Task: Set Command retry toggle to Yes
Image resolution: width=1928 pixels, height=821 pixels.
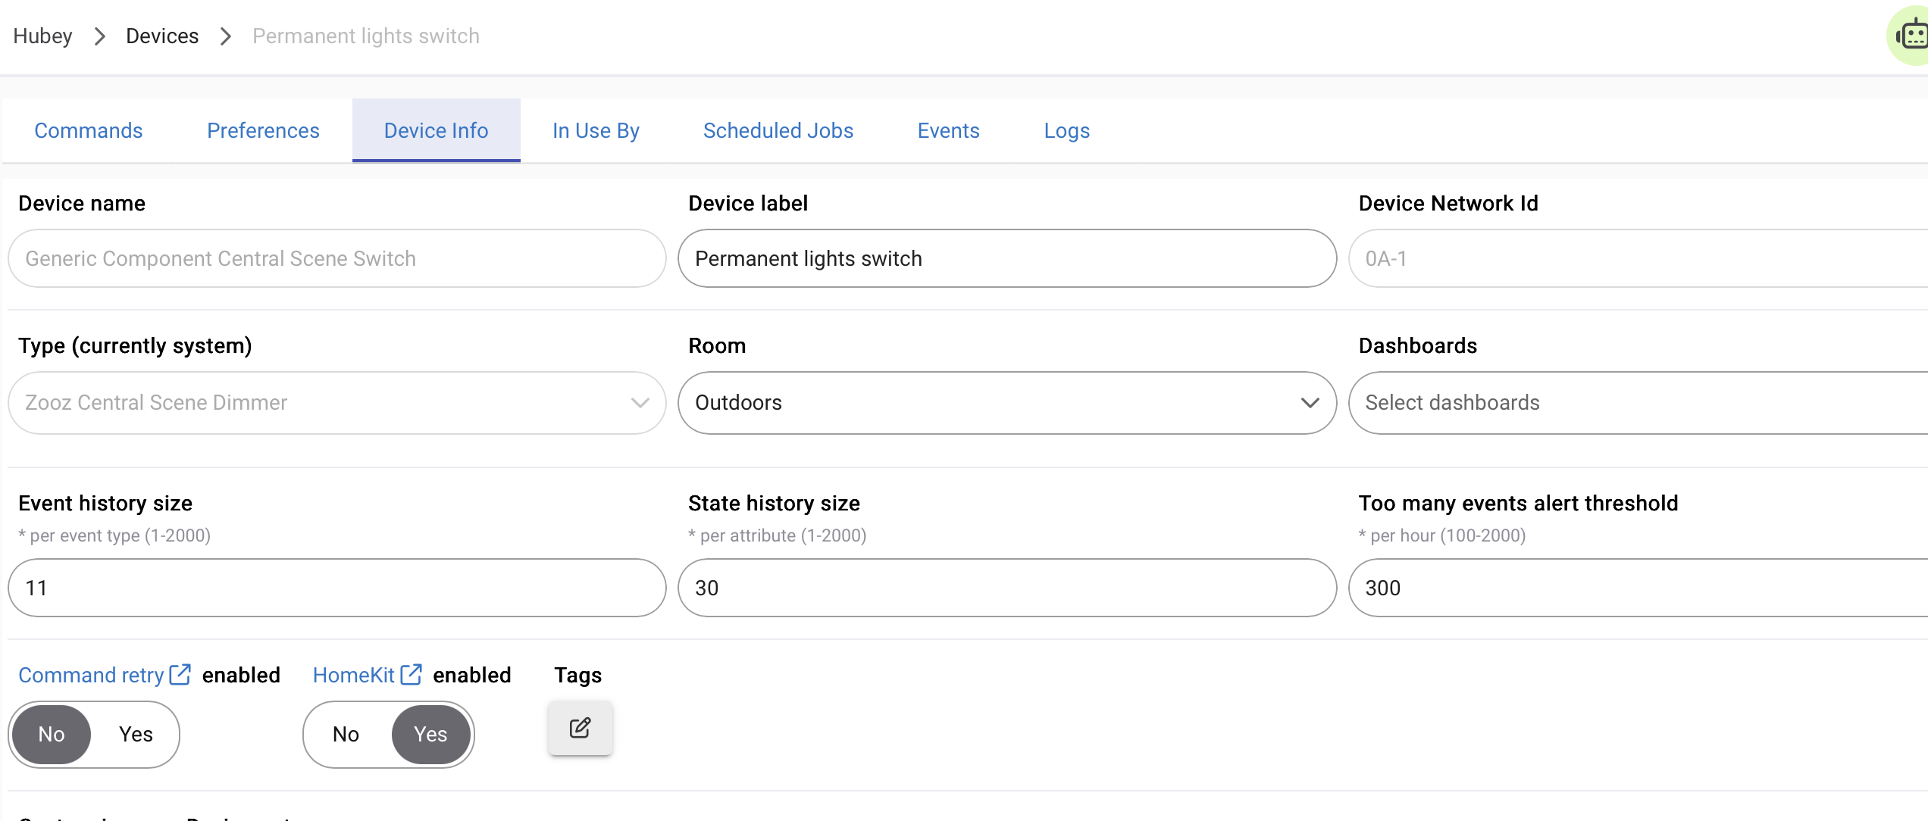Action: coord(136,734)
